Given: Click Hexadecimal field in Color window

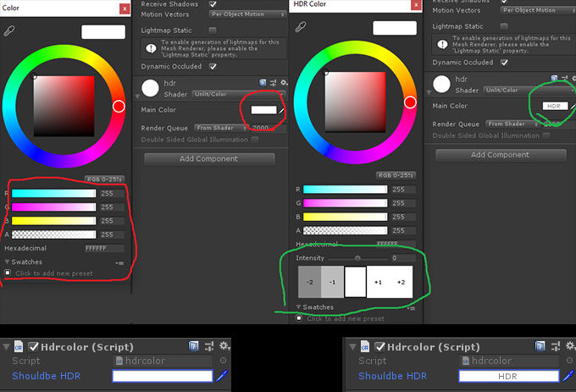Looking at the screenshot, I should (104, 248).
